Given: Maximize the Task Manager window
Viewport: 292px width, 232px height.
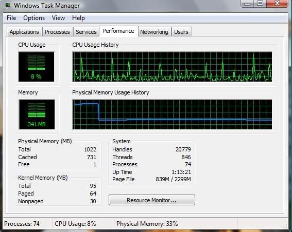Looking at the screenshot, I should point(260,3).
